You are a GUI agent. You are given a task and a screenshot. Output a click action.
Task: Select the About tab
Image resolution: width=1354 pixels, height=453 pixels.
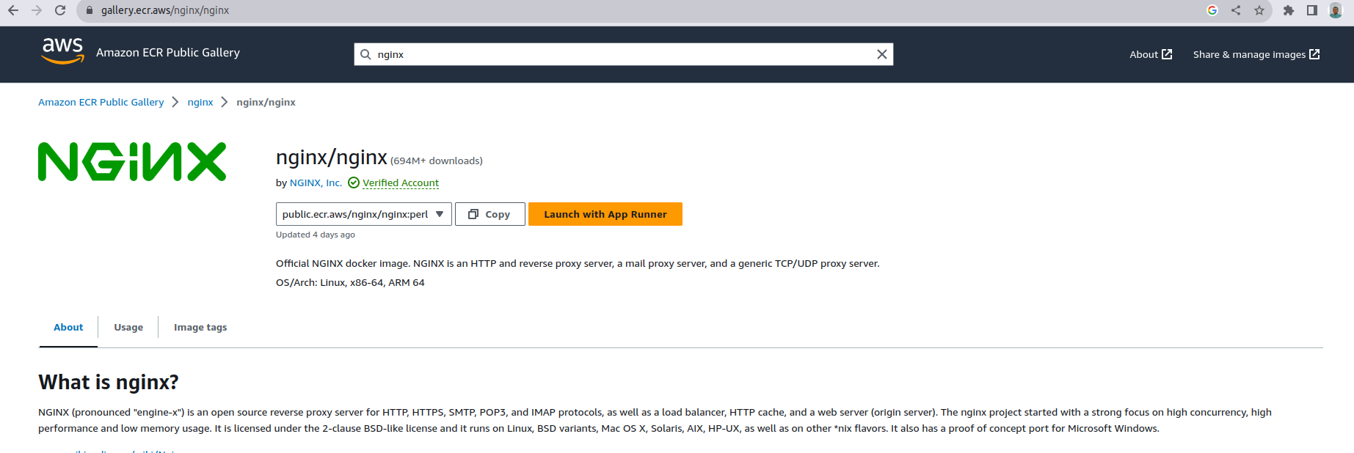[68, 327]
